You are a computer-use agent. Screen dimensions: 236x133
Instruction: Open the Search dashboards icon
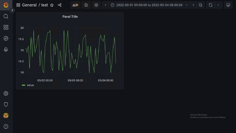6,16
